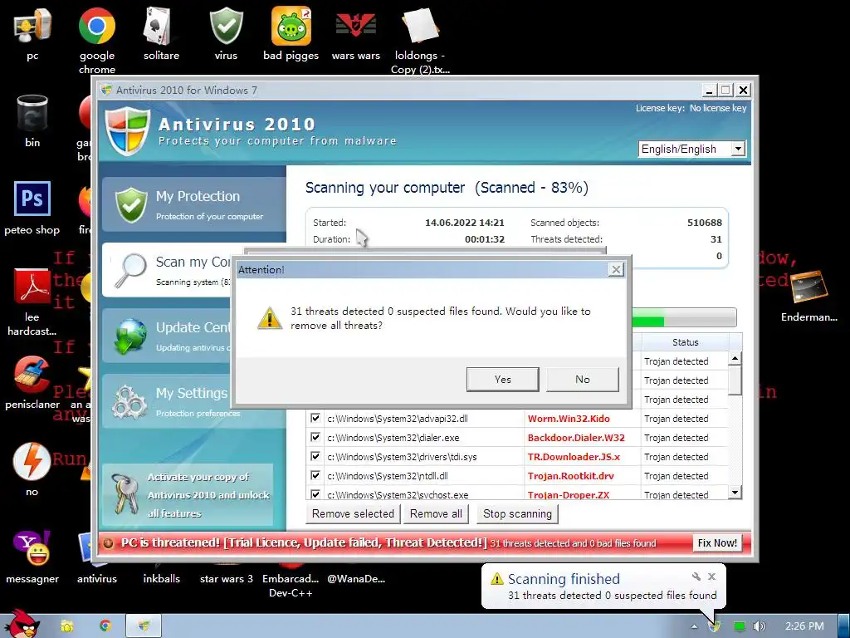The width and height of the screenshot is (850, 638).
Task: Click the Fix Now! button
Action: (x=717, y=543)
